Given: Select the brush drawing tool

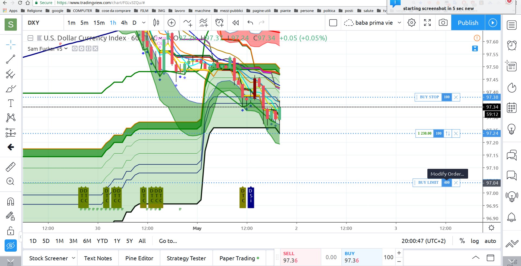Looking at the screenshot, I should coord(11,88).
